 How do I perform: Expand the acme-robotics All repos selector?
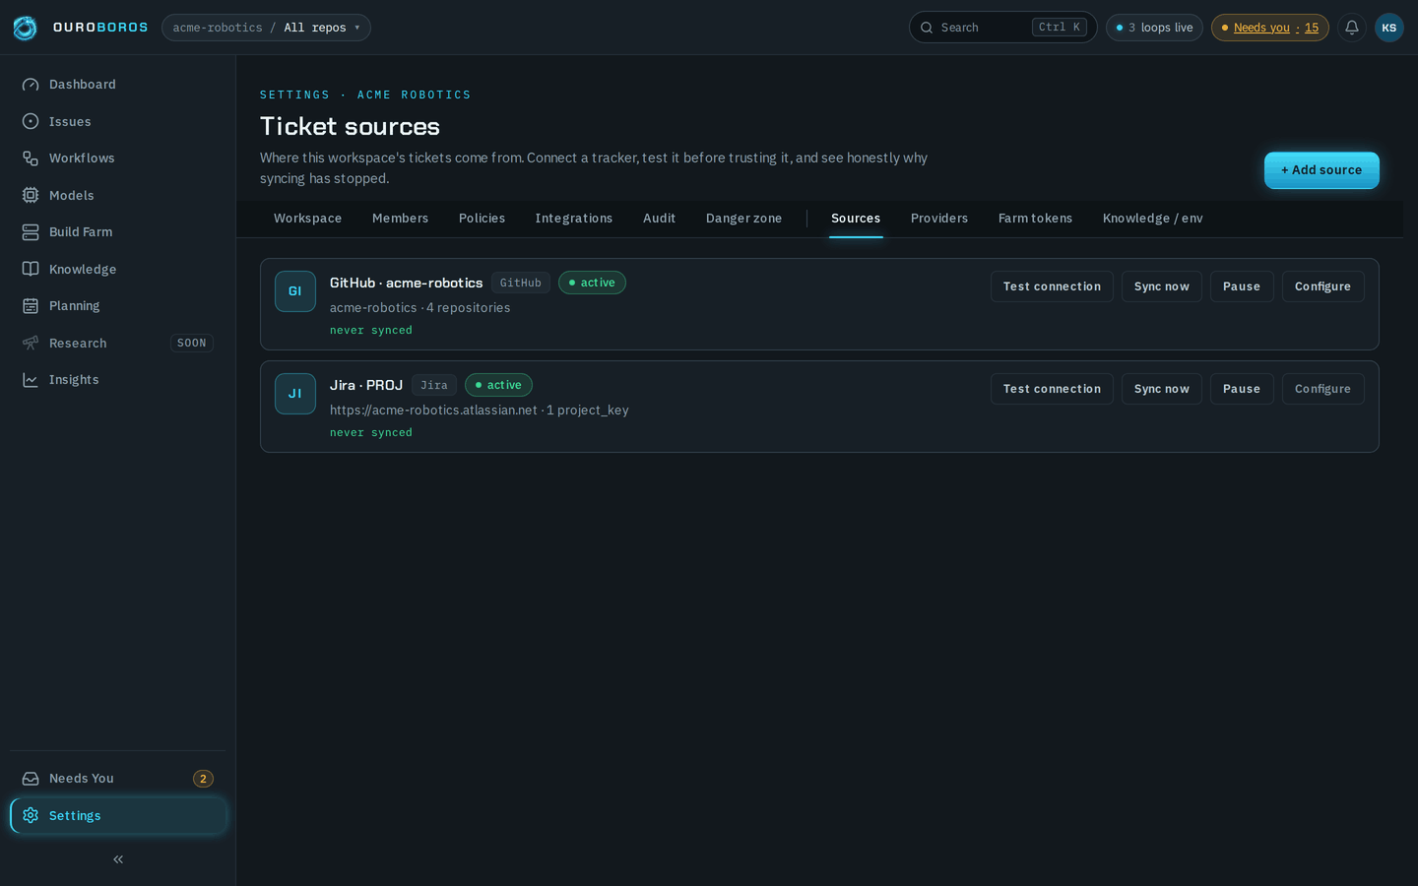[266, 28]
